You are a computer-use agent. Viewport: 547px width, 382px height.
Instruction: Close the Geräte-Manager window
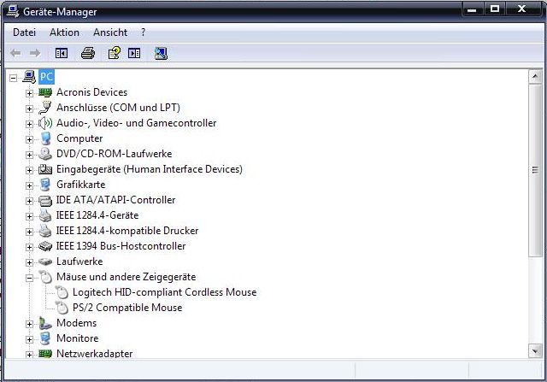pos(521,9)
